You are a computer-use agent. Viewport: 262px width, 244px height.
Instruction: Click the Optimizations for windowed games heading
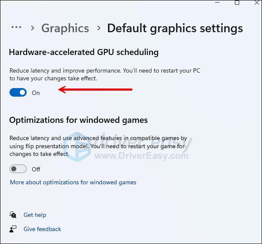point(78,120)
